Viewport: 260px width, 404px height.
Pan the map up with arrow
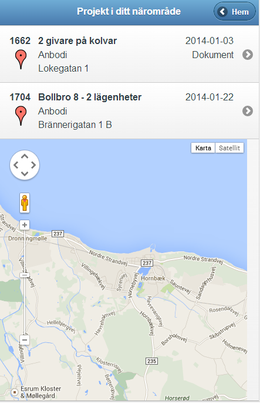(x=25, y=156)
